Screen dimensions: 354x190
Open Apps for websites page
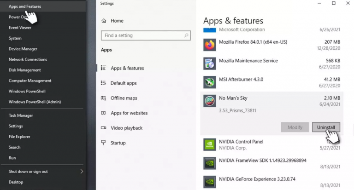[x=129, y=113]
